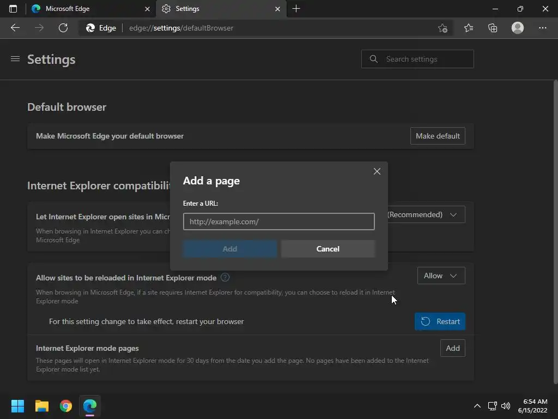This screenshot has width=558, height=419.
Task: Open a new tab with plus icon
Action: [x=296, y=9]
